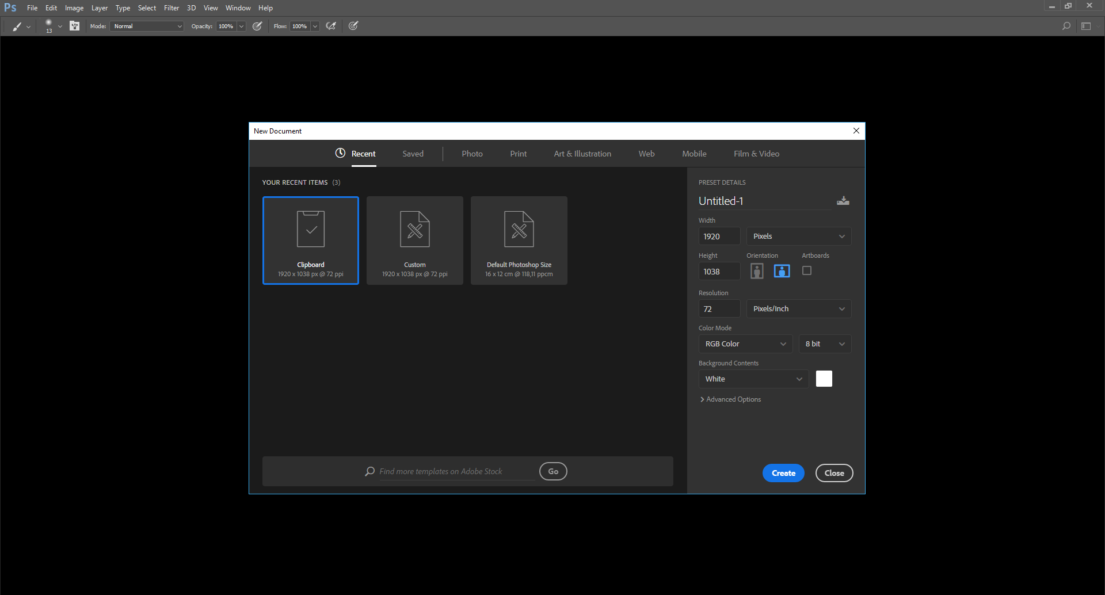Open the Select menu
This screenshot has height=595, width=1105.
147,8
